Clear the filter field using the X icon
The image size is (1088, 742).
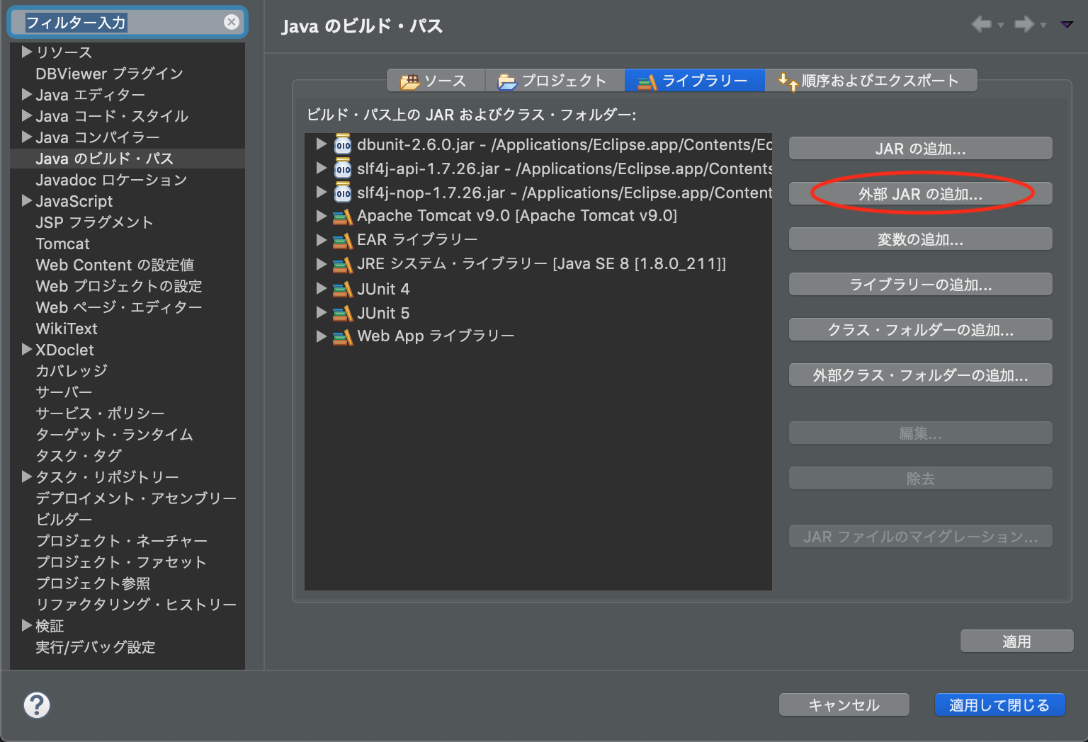point(232,22)
